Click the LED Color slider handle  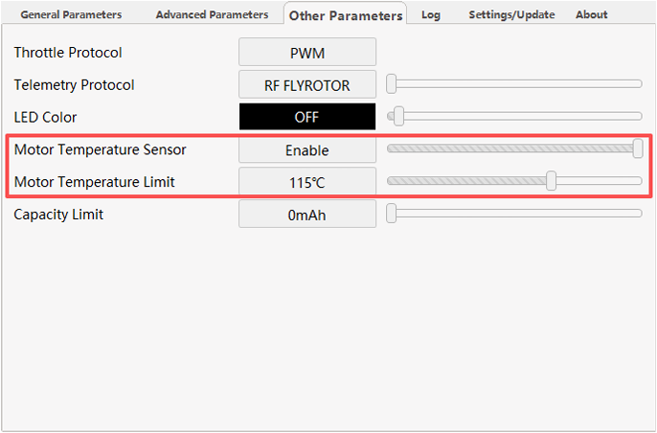coord(398,117)
